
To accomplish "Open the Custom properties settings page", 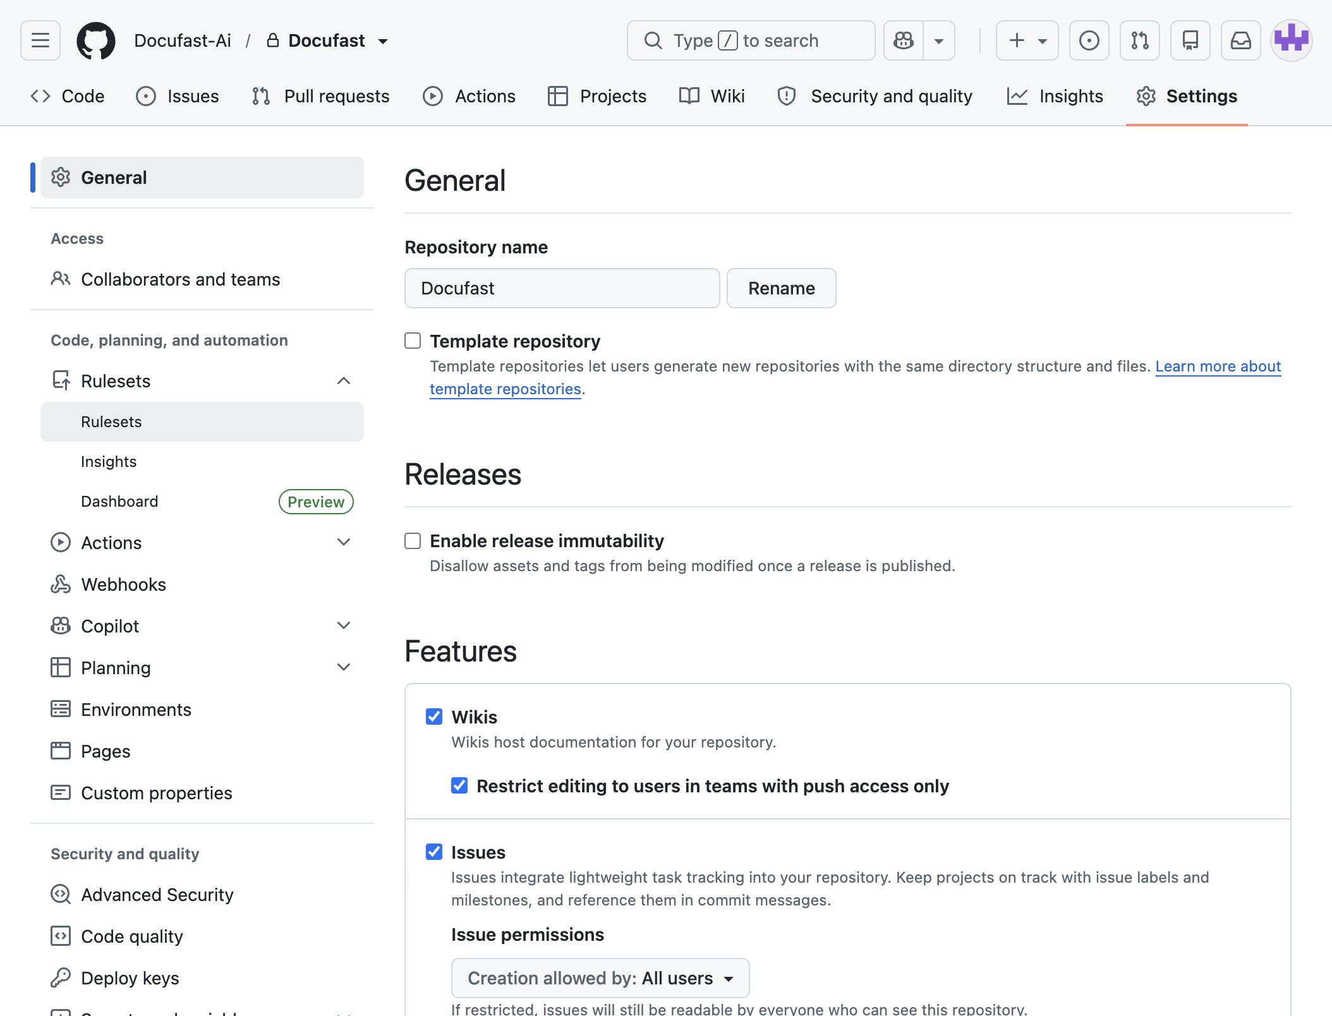I will click(202, 793).
